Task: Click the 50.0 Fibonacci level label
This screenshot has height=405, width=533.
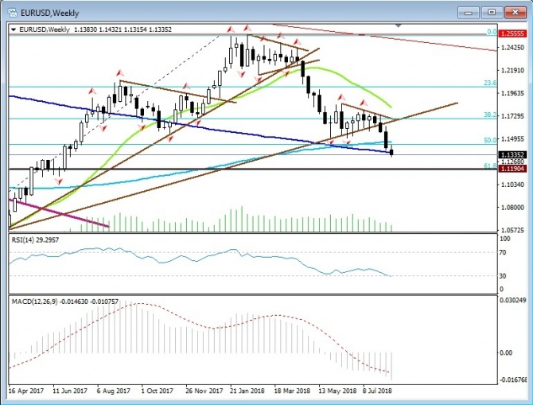Action: 490,140
